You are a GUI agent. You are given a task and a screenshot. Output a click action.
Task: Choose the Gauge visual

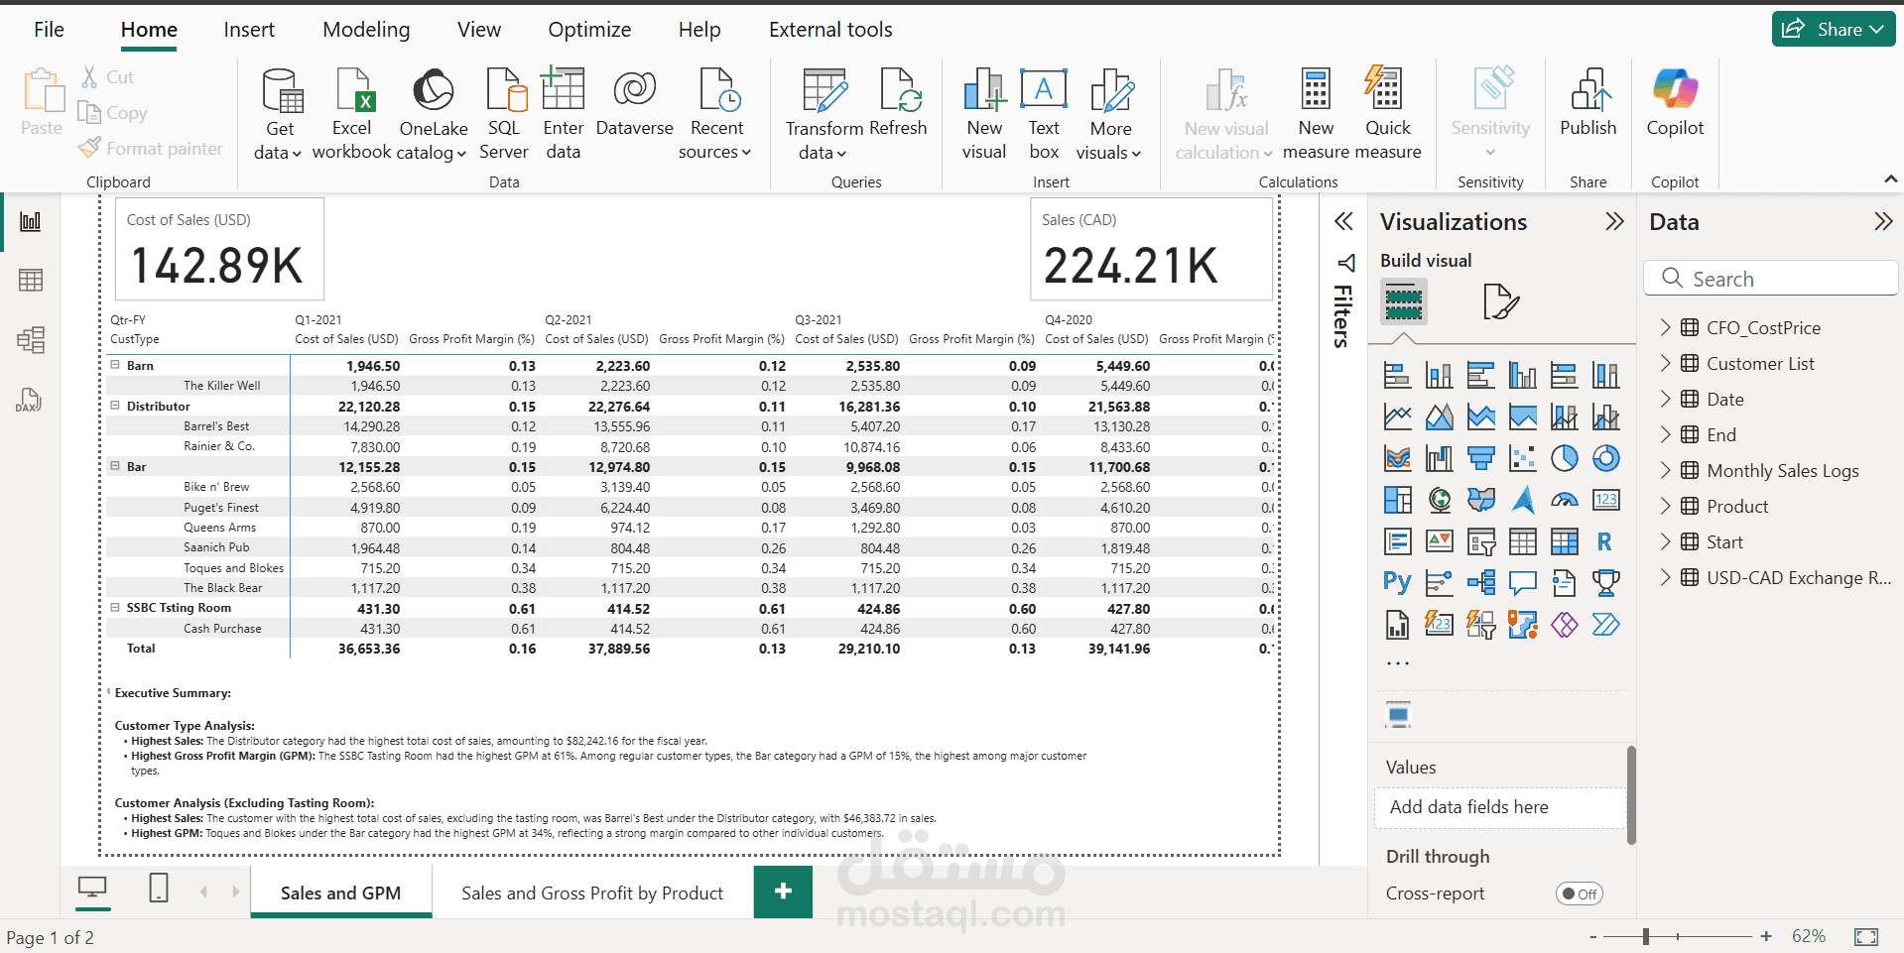pyautogui.click(x=1564, y=500)
